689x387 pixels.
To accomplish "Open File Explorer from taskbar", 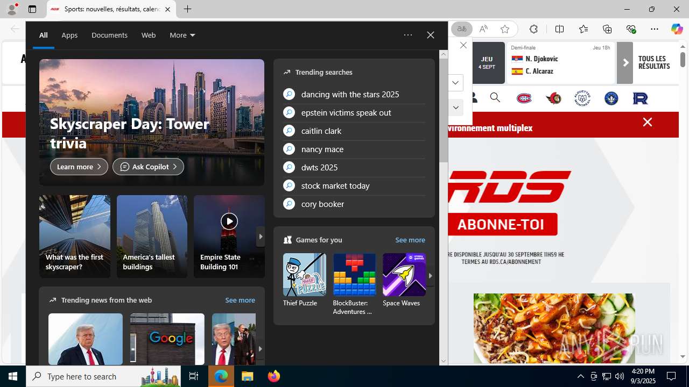I will pos(247,376).
